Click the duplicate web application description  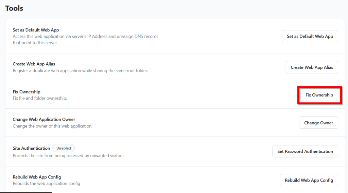pos(80,71)
